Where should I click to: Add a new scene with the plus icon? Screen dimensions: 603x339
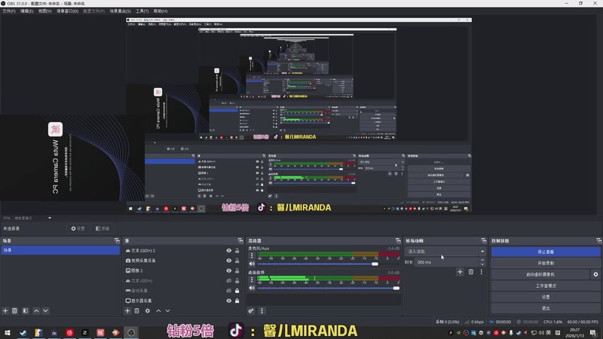pos(5,310)
